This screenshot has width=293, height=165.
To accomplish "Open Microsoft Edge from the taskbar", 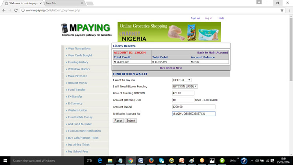I will coord(100,161).
